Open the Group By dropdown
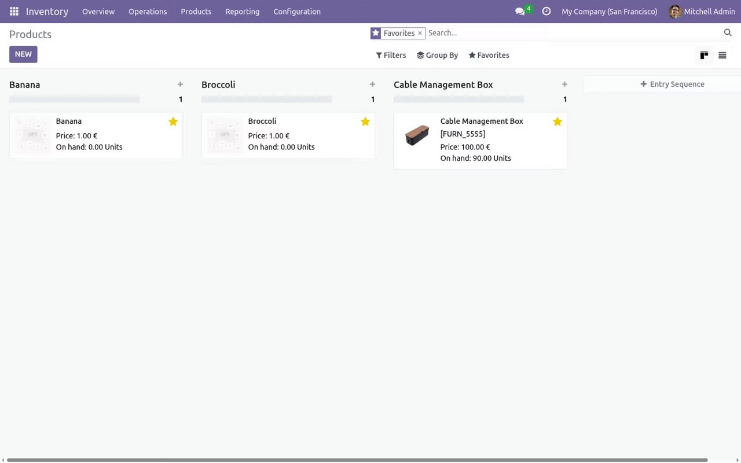 coord(437,56)
